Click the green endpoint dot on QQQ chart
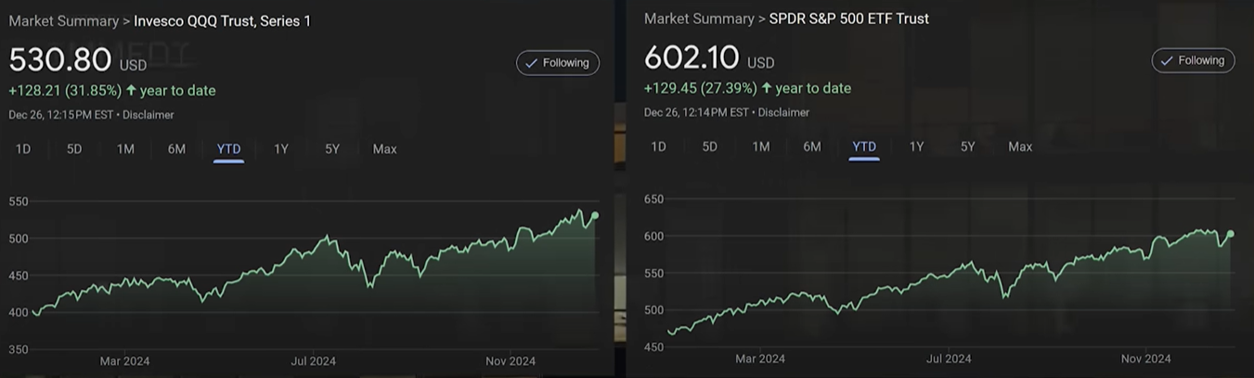 click(x=595, y=216)
